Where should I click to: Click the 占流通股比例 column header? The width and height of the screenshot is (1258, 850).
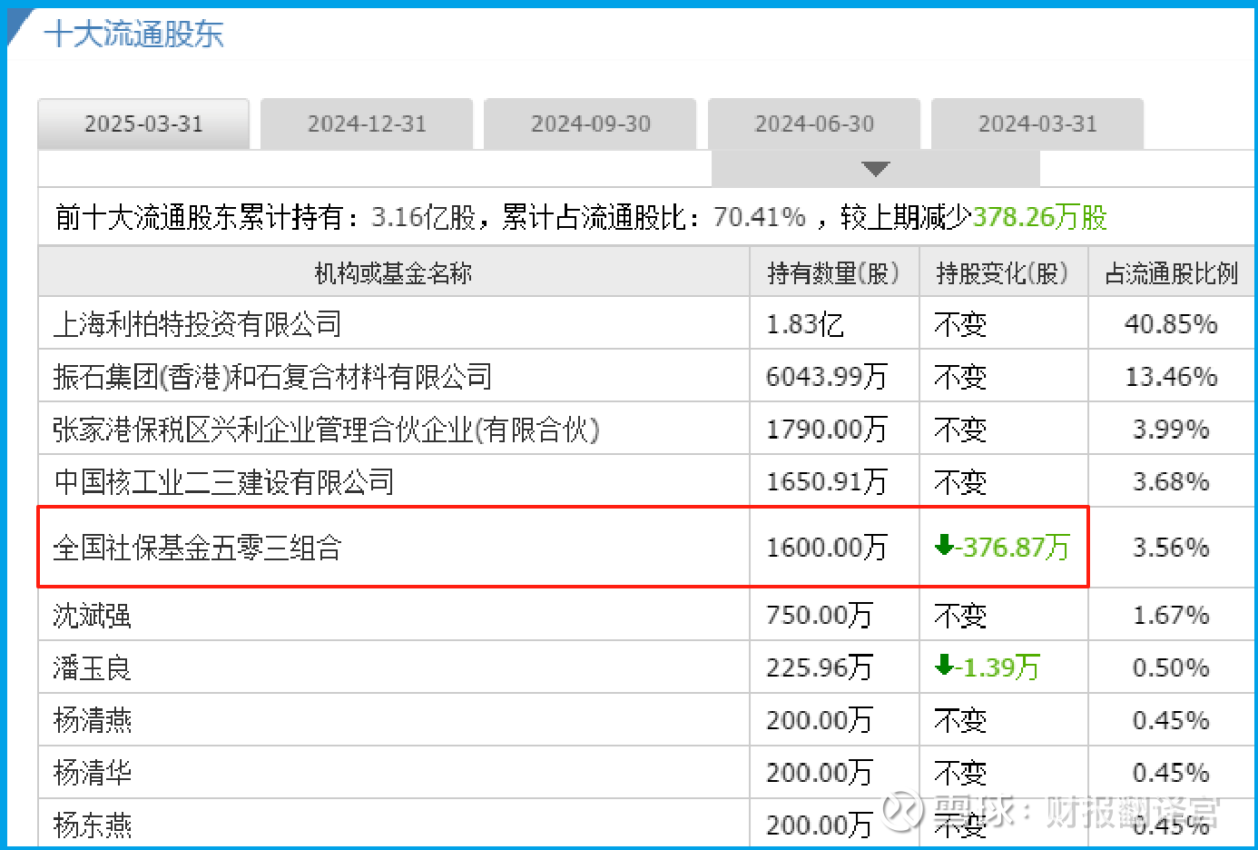[1171, 273]
